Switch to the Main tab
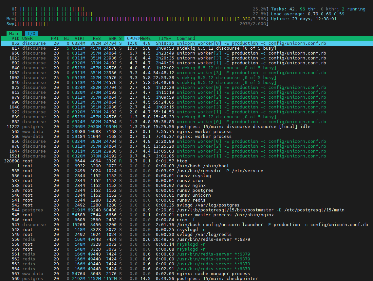 point(14,33)
